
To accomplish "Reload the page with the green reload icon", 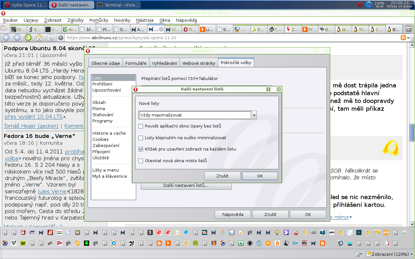I will [28, 38].
